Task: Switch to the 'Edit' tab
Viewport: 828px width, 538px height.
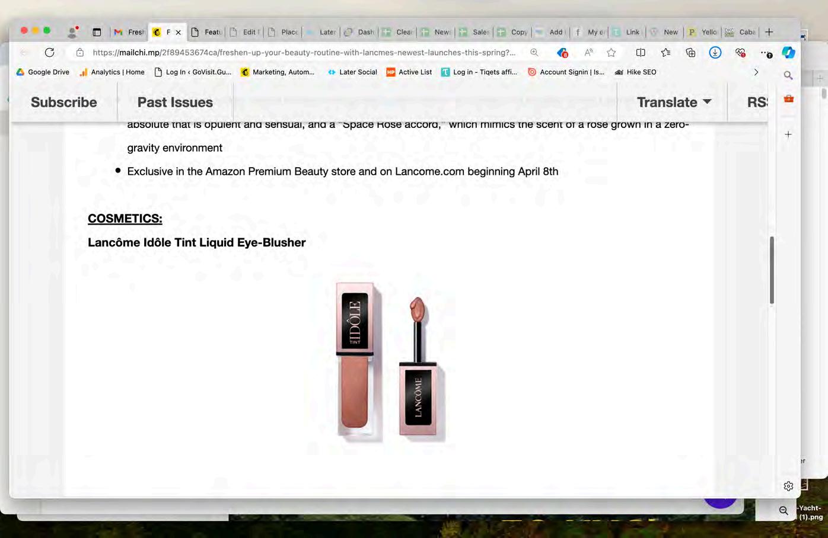Action: click(244, 32)
